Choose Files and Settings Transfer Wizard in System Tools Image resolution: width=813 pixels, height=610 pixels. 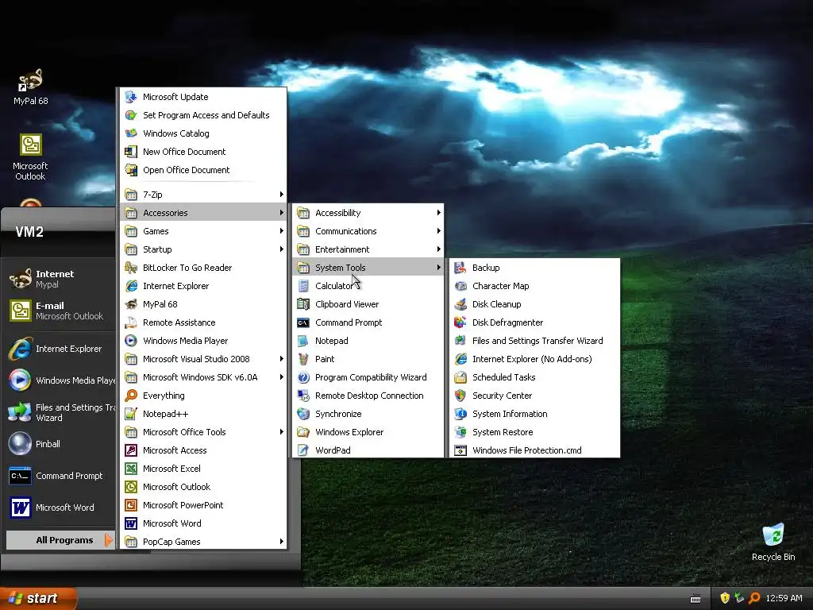click(x=534, y=340)
